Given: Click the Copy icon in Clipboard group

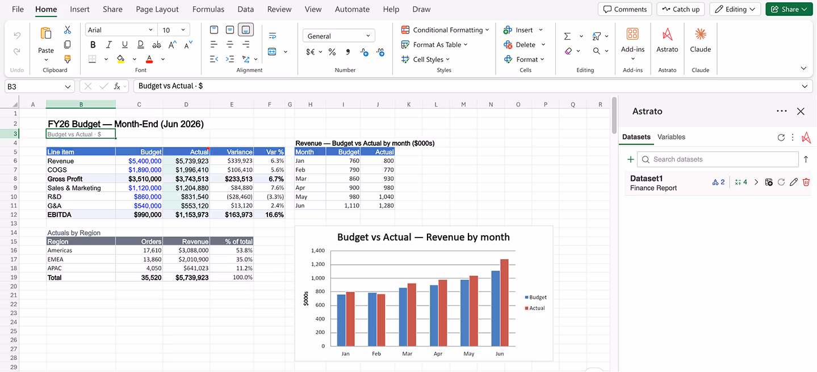Looking at the screenshot, I should [68, 44].
